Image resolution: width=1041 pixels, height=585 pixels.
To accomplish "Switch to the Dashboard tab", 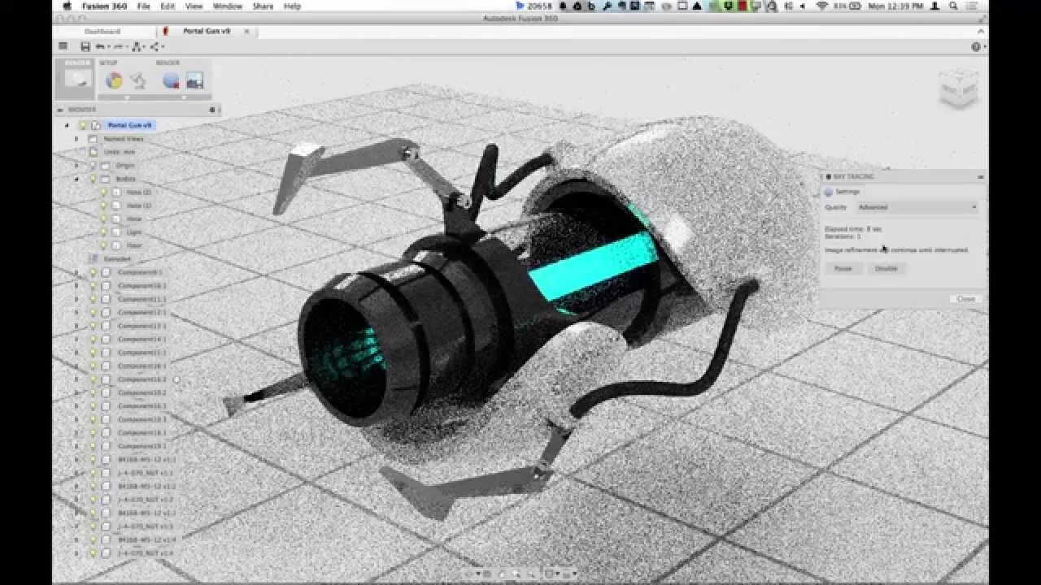I will 103,32.
